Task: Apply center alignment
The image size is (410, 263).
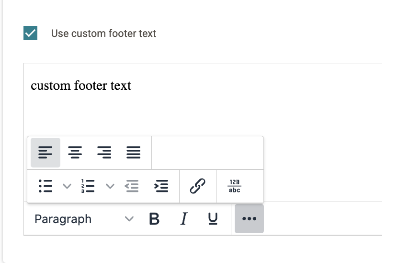Action: (75, 153)
